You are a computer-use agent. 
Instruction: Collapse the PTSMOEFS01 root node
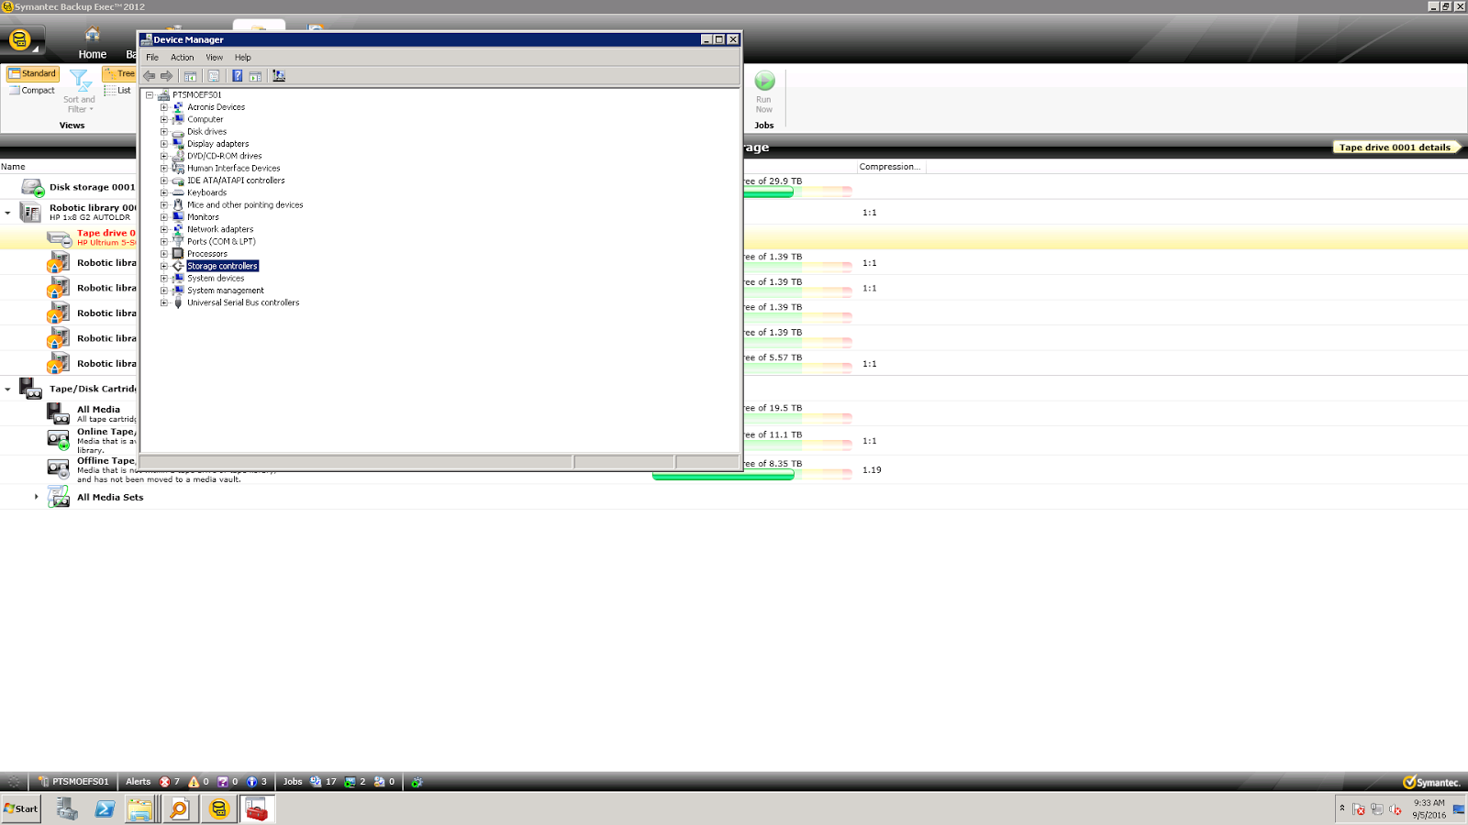click(x=150, y=94)
